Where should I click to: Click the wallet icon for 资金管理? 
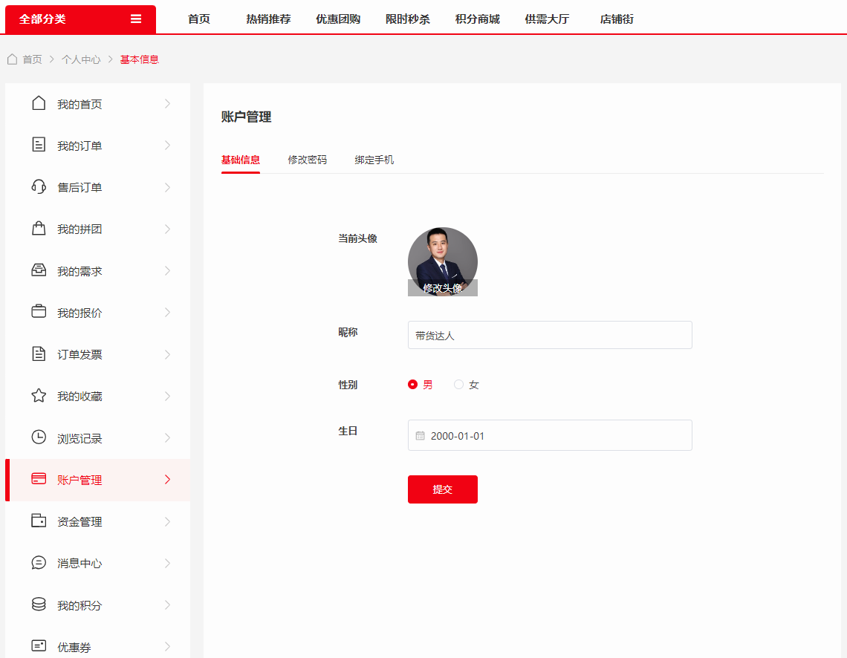[39, 521]
